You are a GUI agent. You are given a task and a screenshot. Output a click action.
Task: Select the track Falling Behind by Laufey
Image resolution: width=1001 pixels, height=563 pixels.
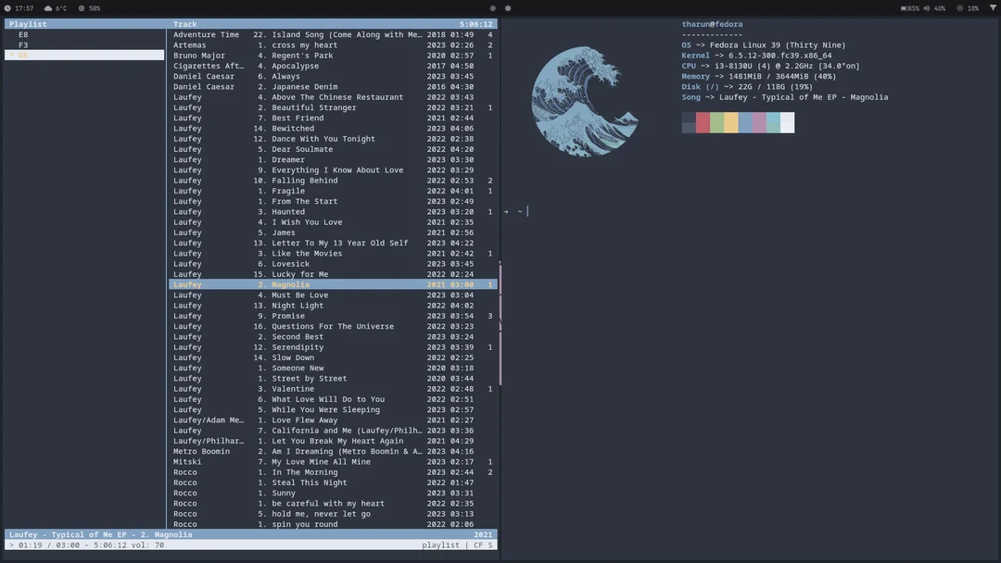pos(278,180)
